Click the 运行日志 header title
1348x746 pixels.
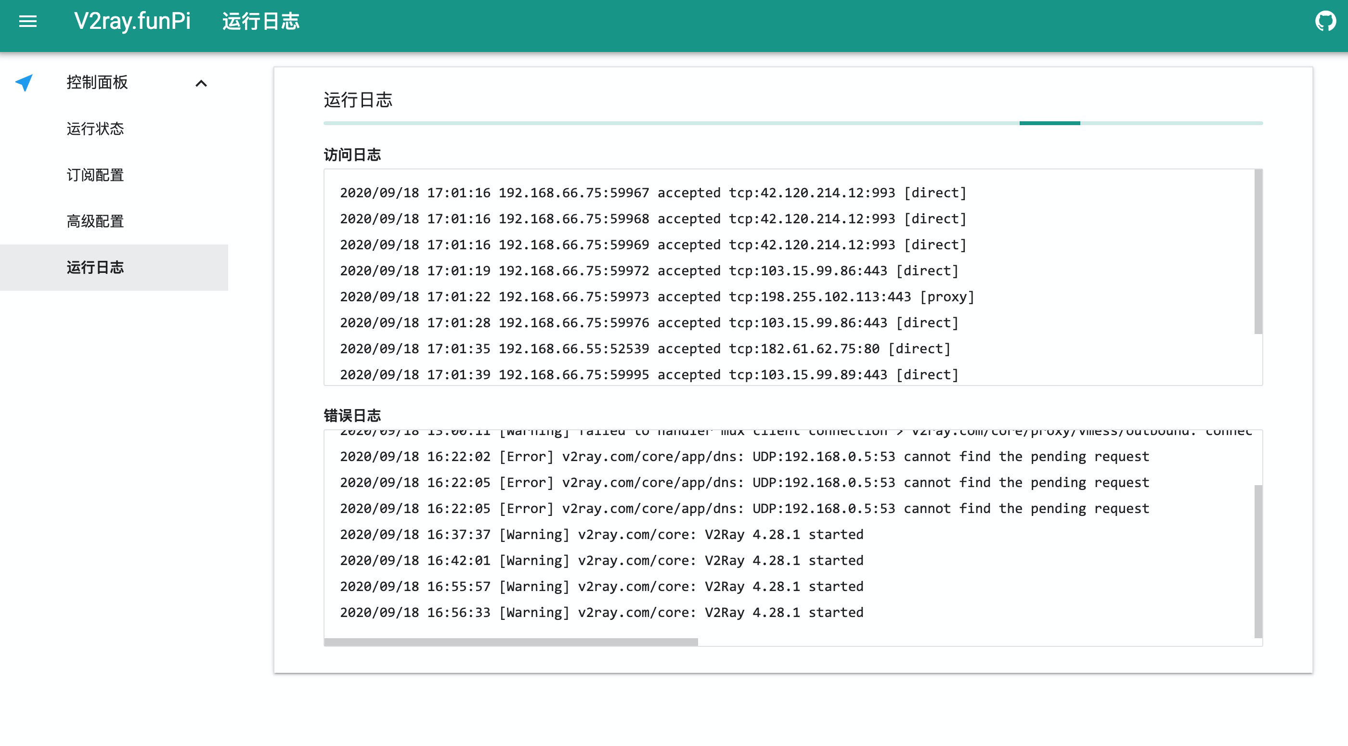point(260,22)
